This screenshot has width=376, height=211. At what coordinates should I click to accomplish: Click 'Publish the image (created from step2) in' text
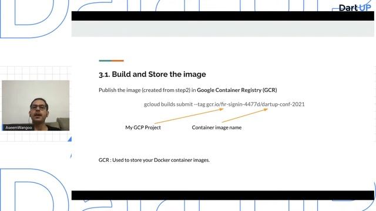pos(147,90)
